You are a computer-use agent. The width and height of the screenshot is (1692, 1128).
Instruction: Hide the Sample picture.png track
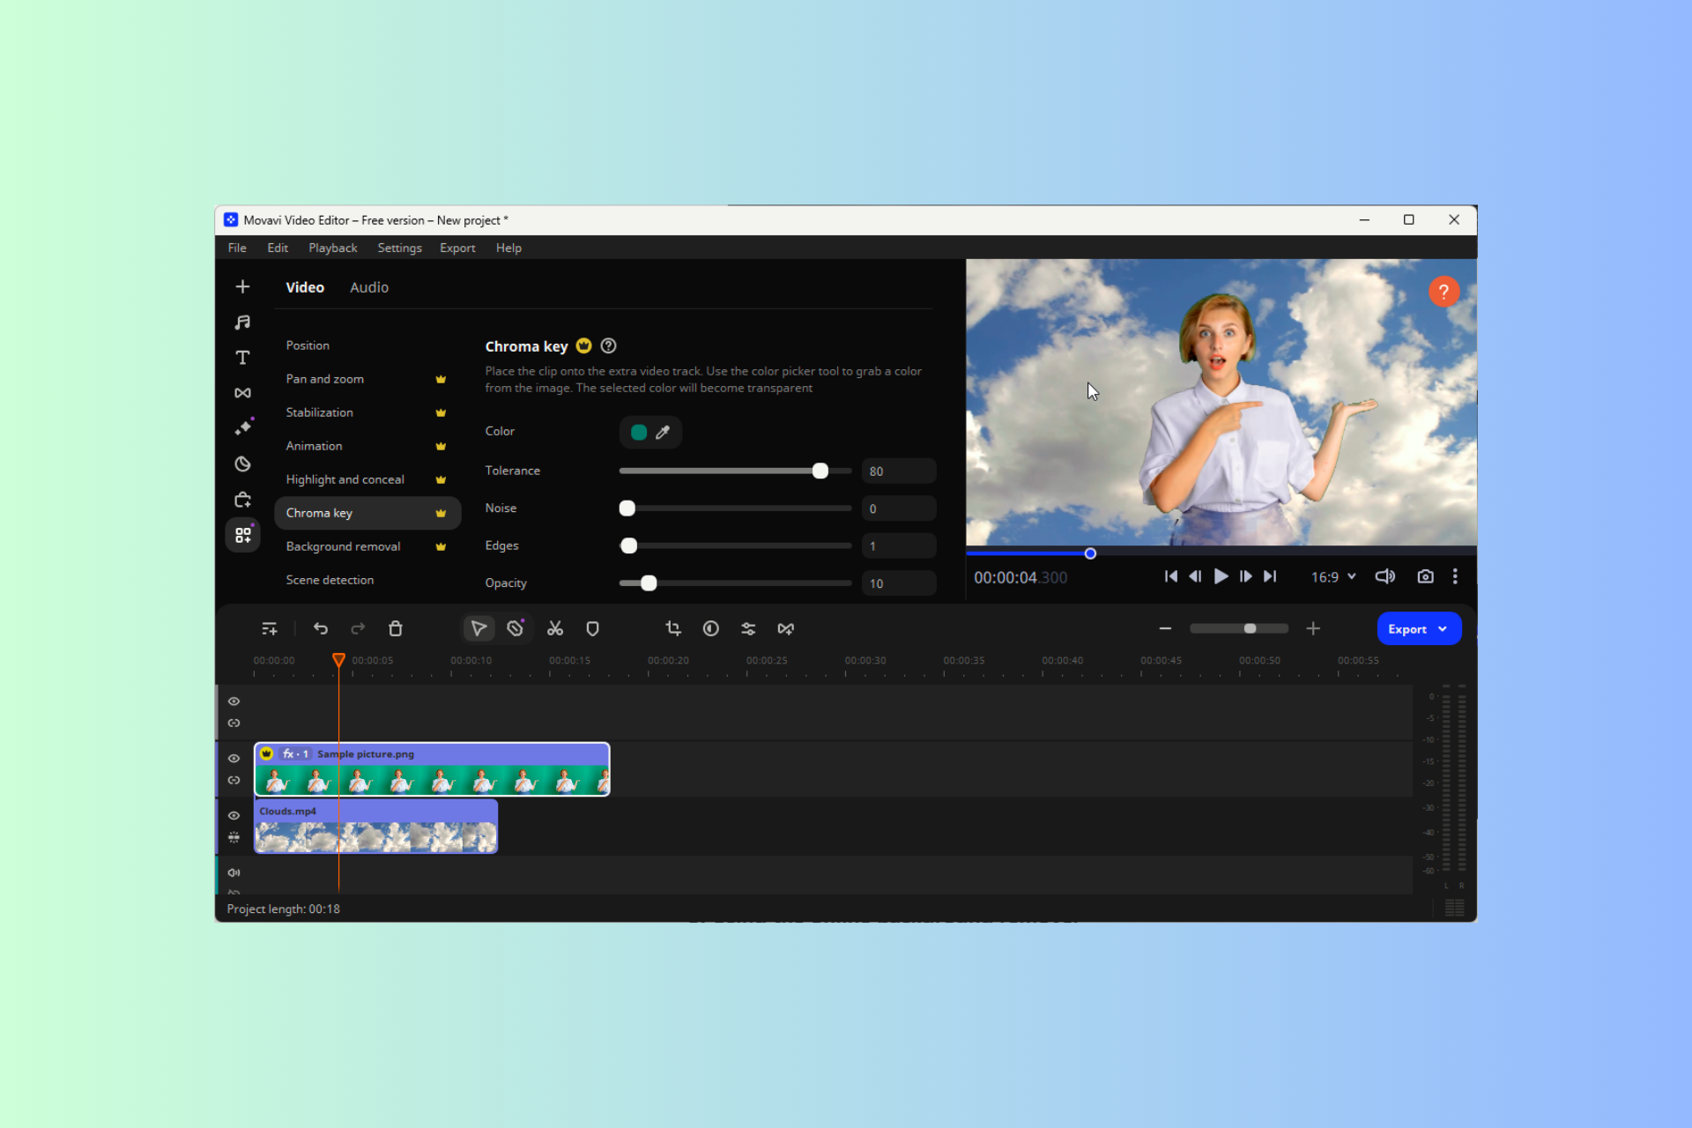[x=234, y=758]
